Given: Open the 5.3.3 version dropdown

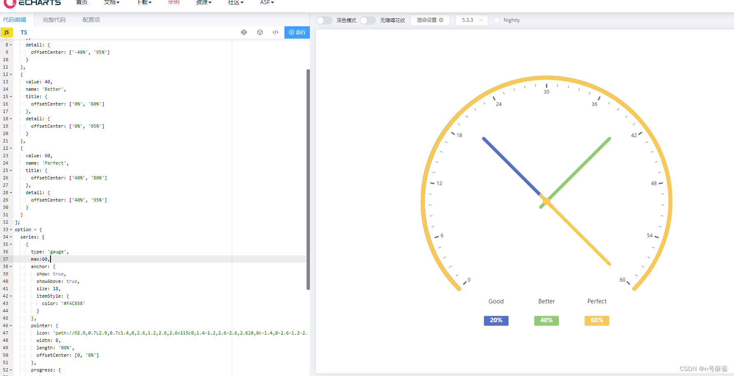Looking at the screenshot, I should click(x=472, y=20).
